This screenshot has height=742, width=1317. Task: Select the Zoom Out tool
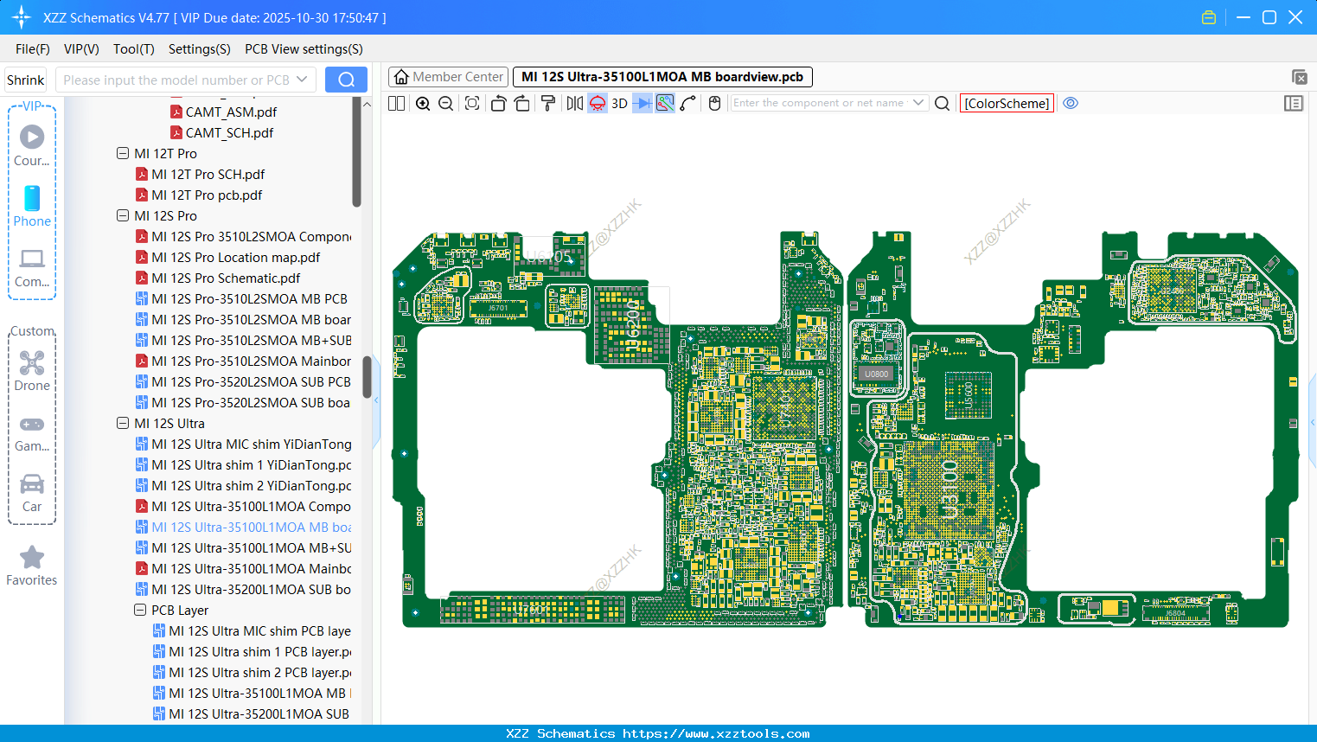coord(445,103)
